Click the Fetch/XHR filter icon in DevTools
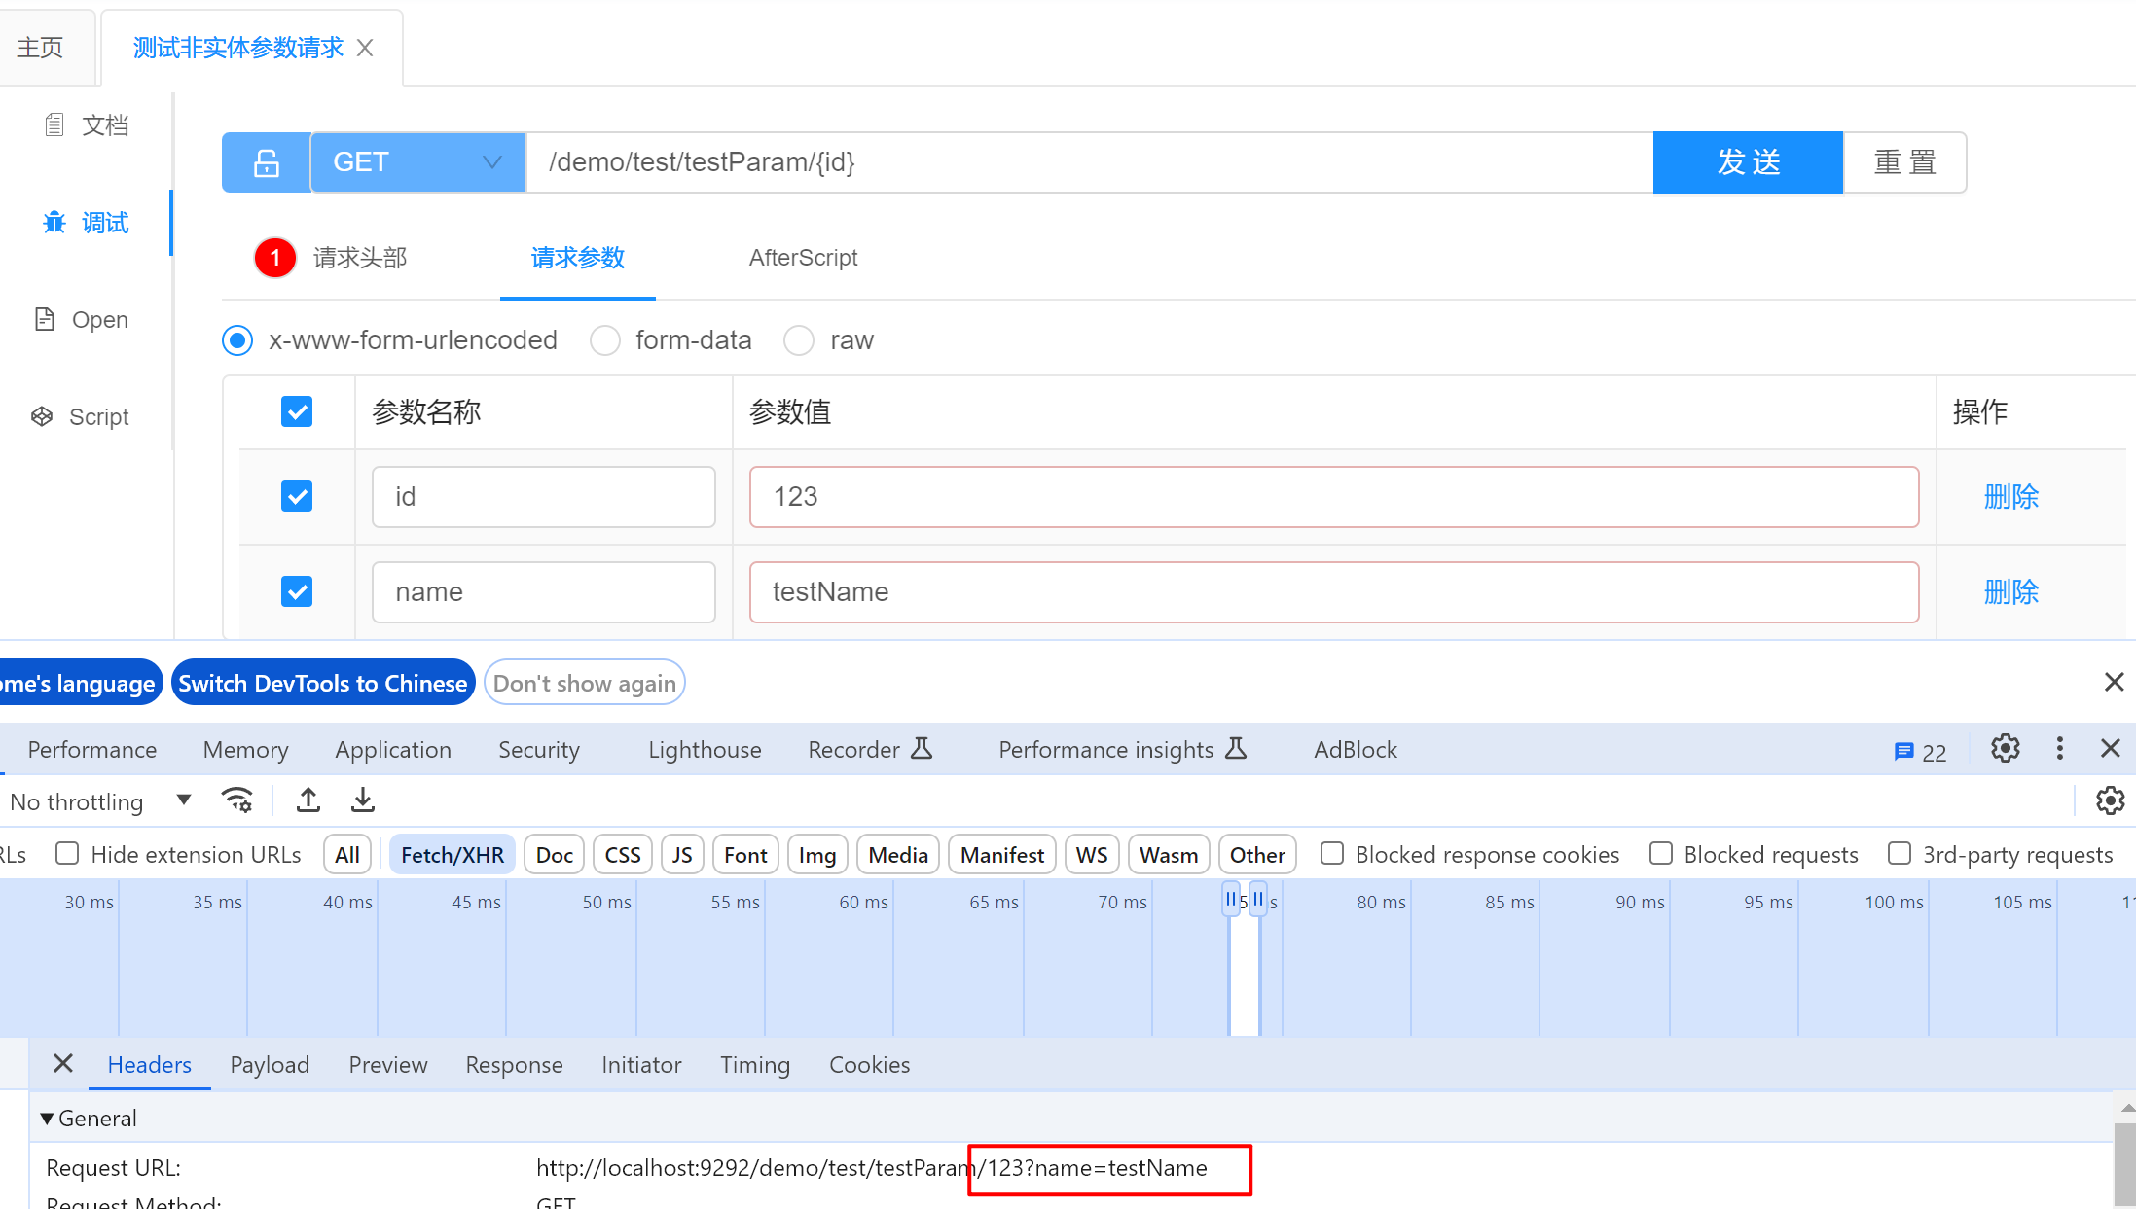The image size is (2136, 1209). (452, 856)
